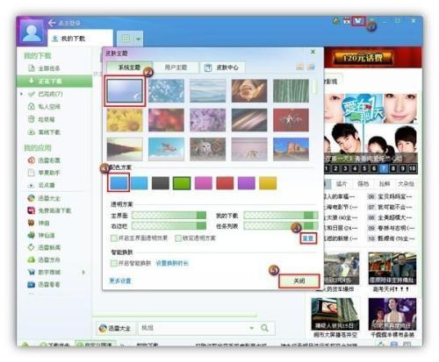Click the 设置换肤时长 link
This screenshot has height=362, width=439.
(172, 263)
